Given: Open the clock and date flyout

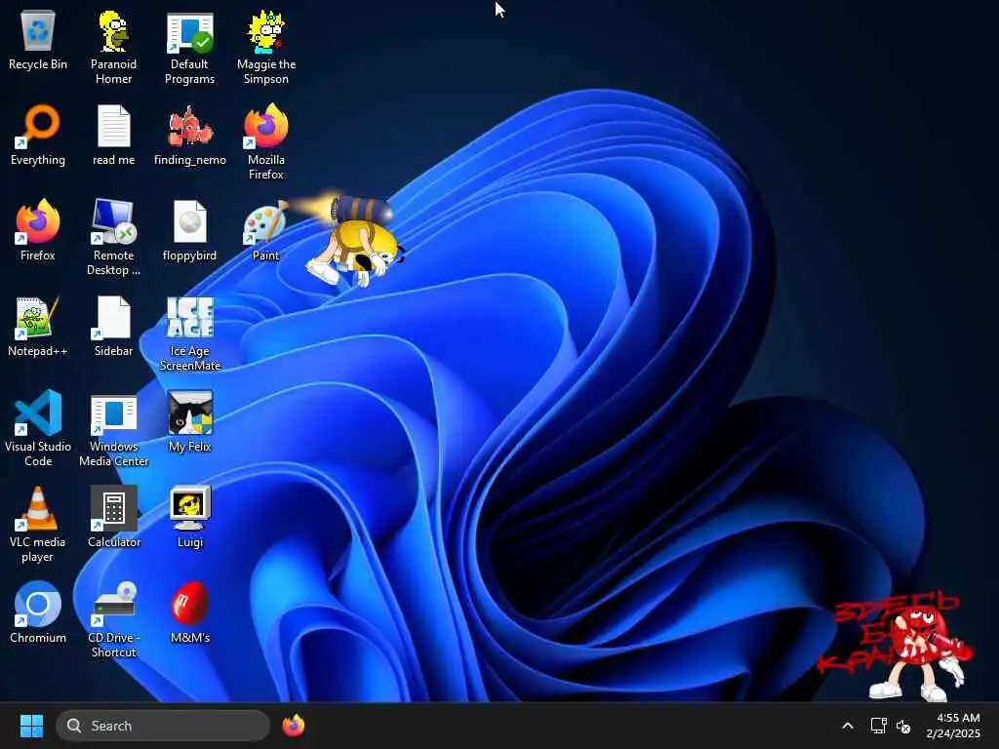Looking at the screenshot, I should [953, 726].
